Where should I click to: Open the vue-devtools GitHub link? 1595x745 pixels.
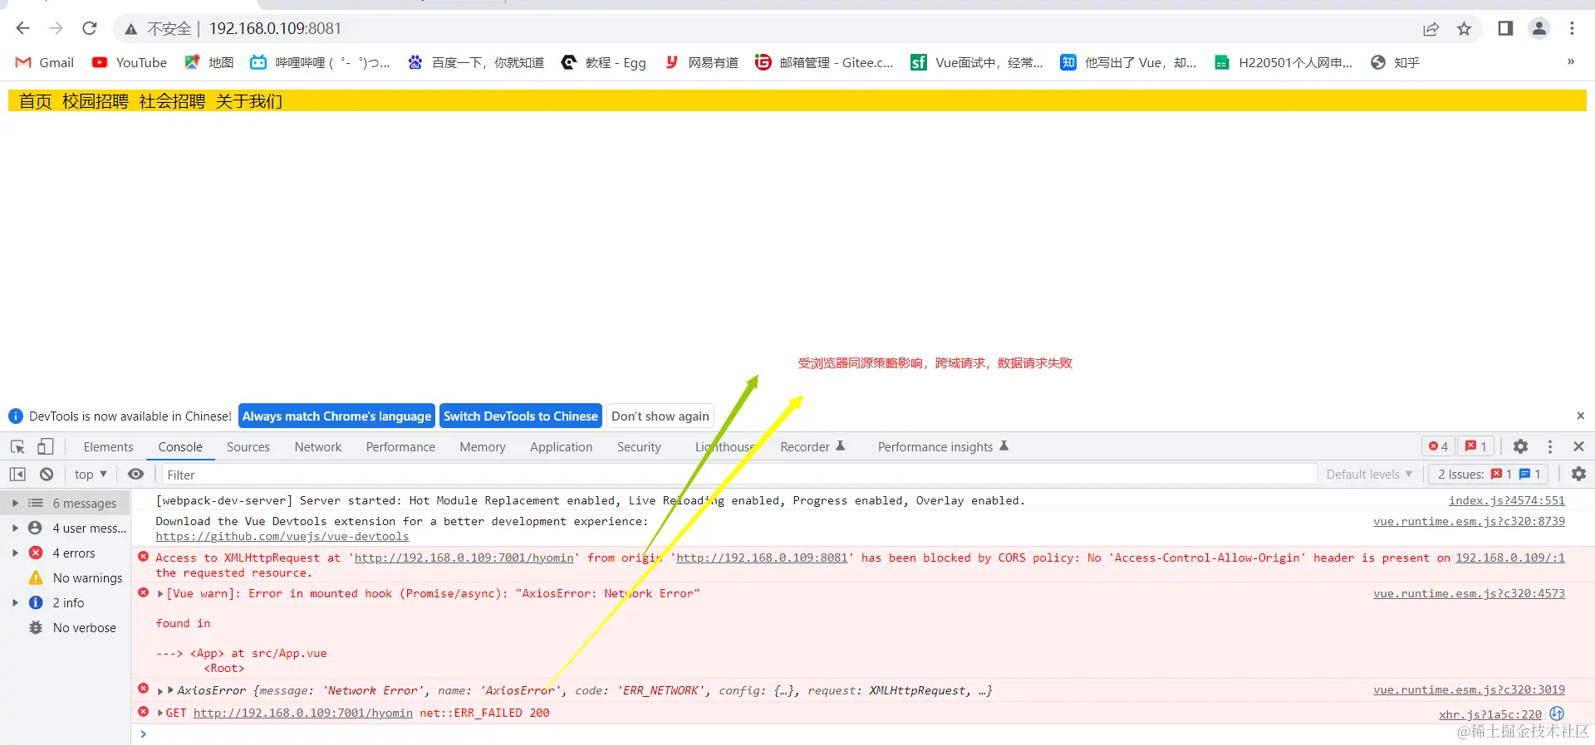tap(282, 536)
